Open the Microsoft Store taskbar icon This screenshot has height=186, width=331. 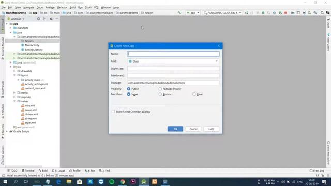click(x=80, y=182)
